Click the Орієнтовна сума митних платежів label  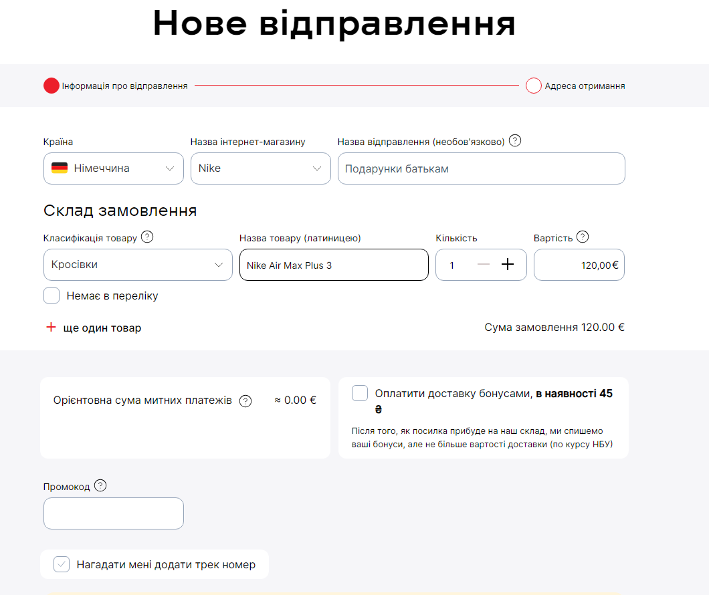142,400
